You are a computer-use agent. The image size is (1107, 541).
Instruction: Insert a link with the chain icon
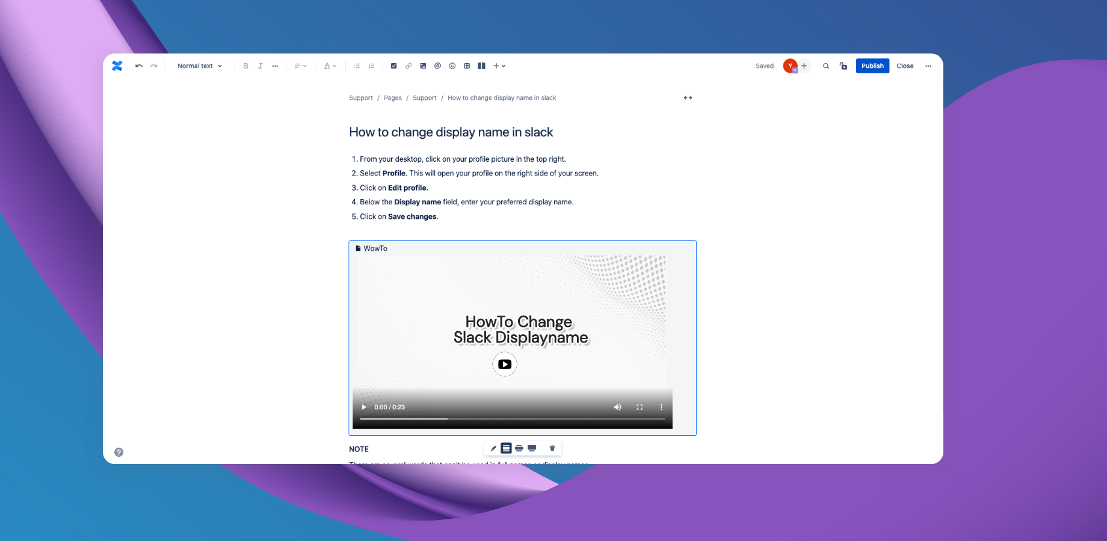pos(409,66)
